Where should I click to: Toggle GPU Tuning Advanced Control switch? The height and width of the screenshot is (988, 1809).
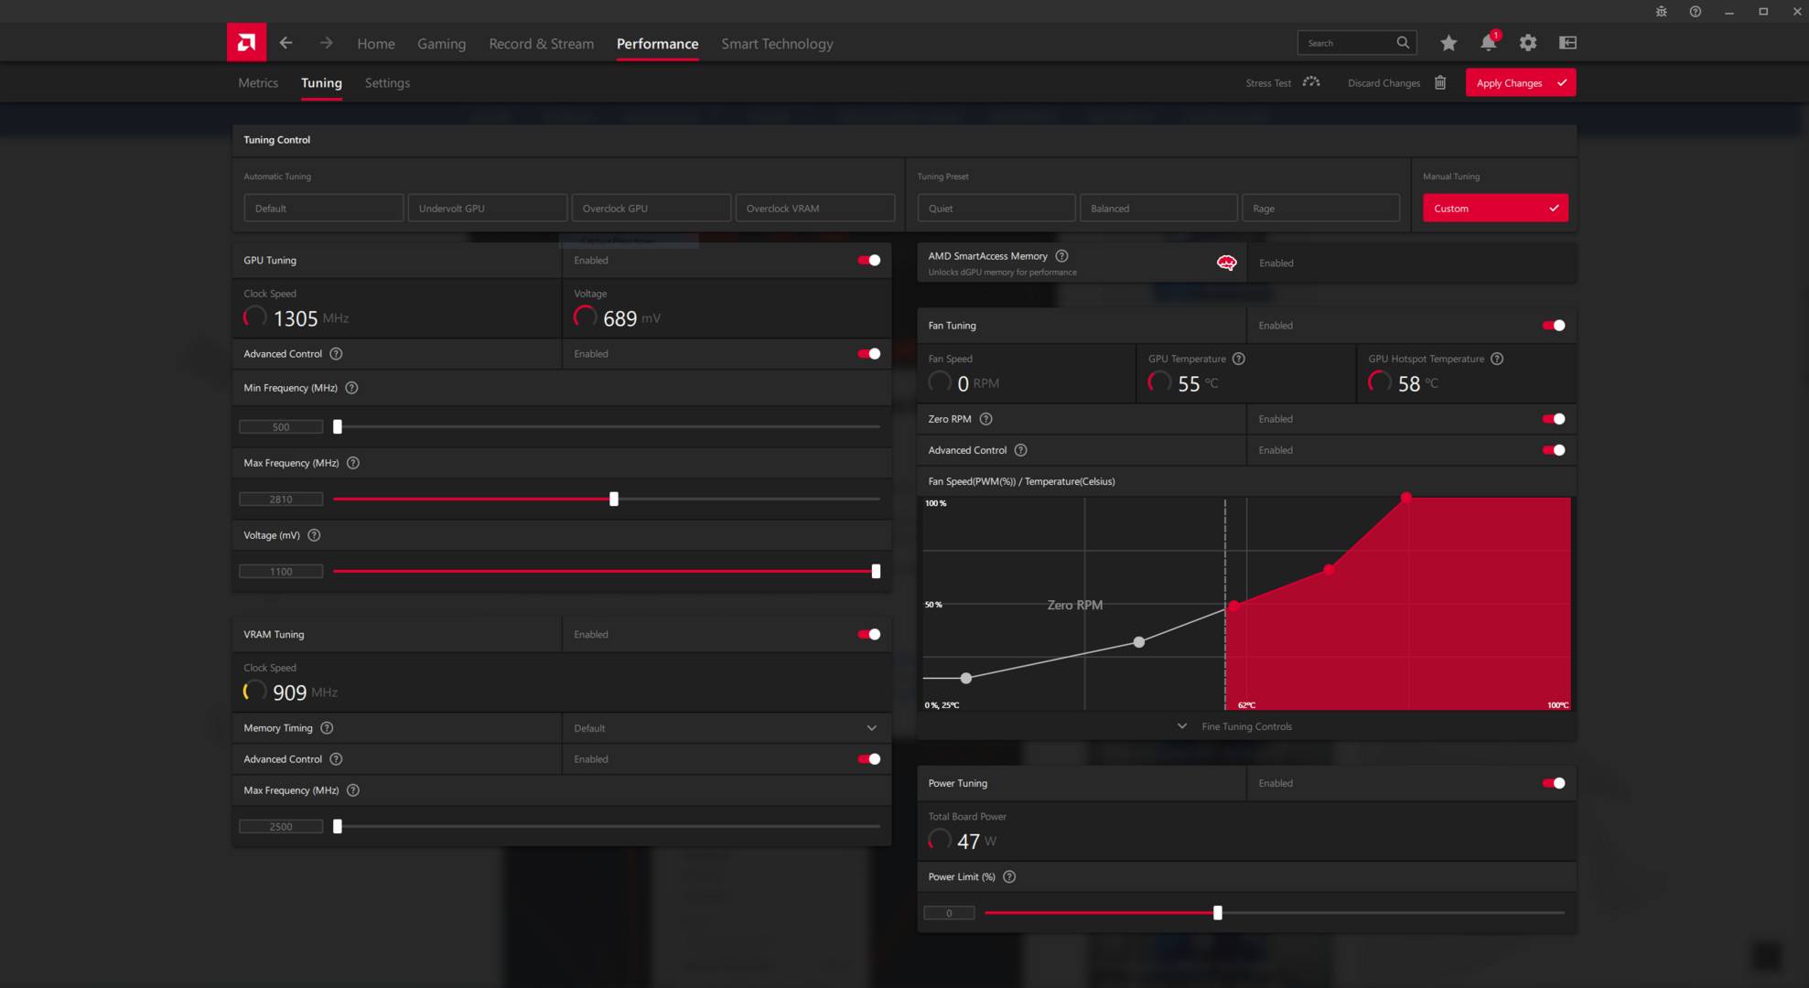[868, 354]
